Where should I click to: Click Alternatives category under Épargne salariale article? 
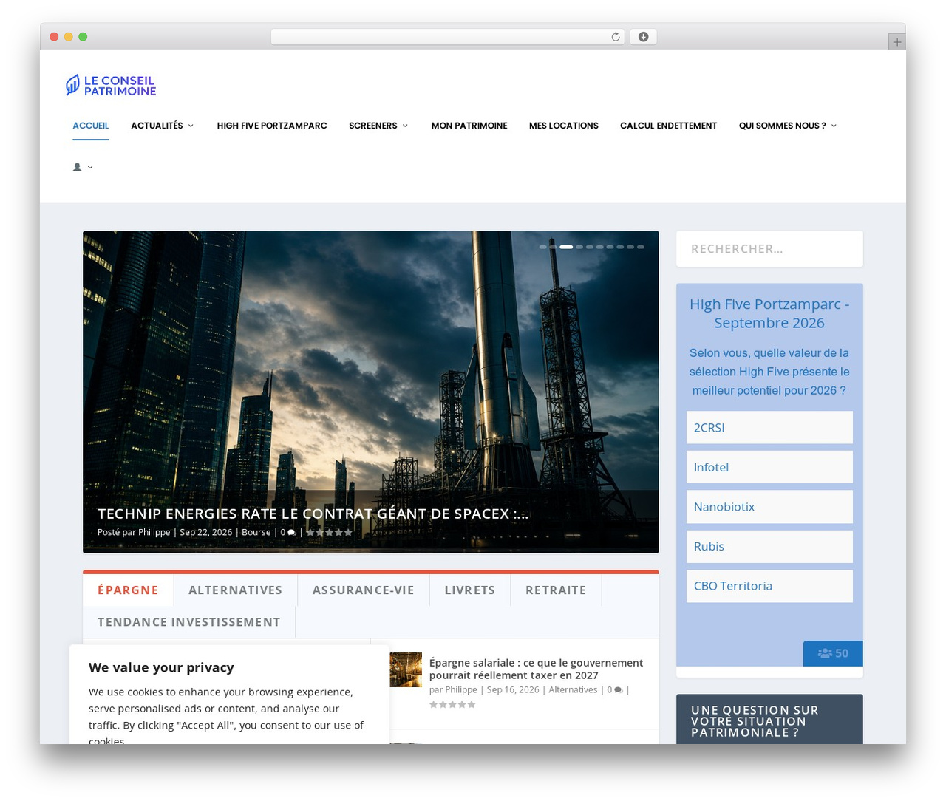[573, 690]
